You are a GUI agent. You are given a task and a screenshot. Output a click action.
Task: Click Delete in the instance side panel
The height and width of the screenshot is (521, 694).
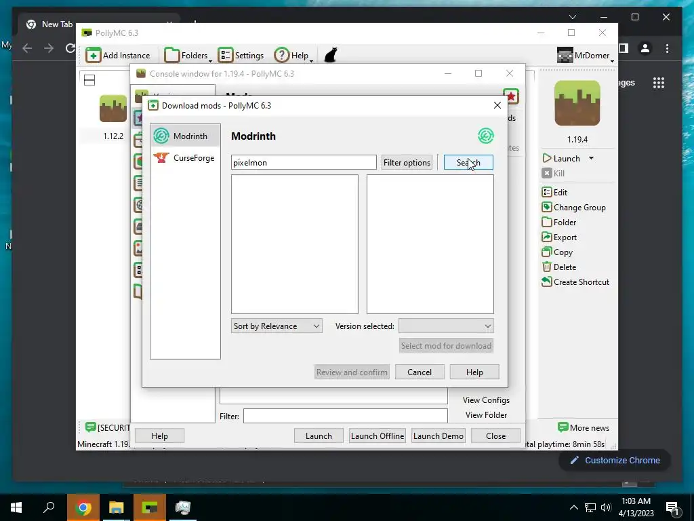pos(559,267)
